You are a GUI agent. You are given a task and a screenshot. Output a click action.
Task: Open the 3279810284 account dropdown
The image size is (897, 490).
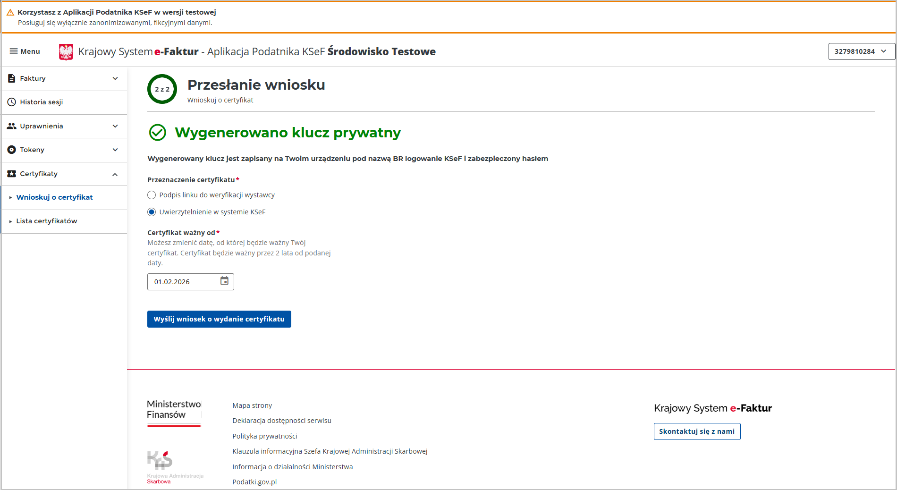[x=861, y=51]
